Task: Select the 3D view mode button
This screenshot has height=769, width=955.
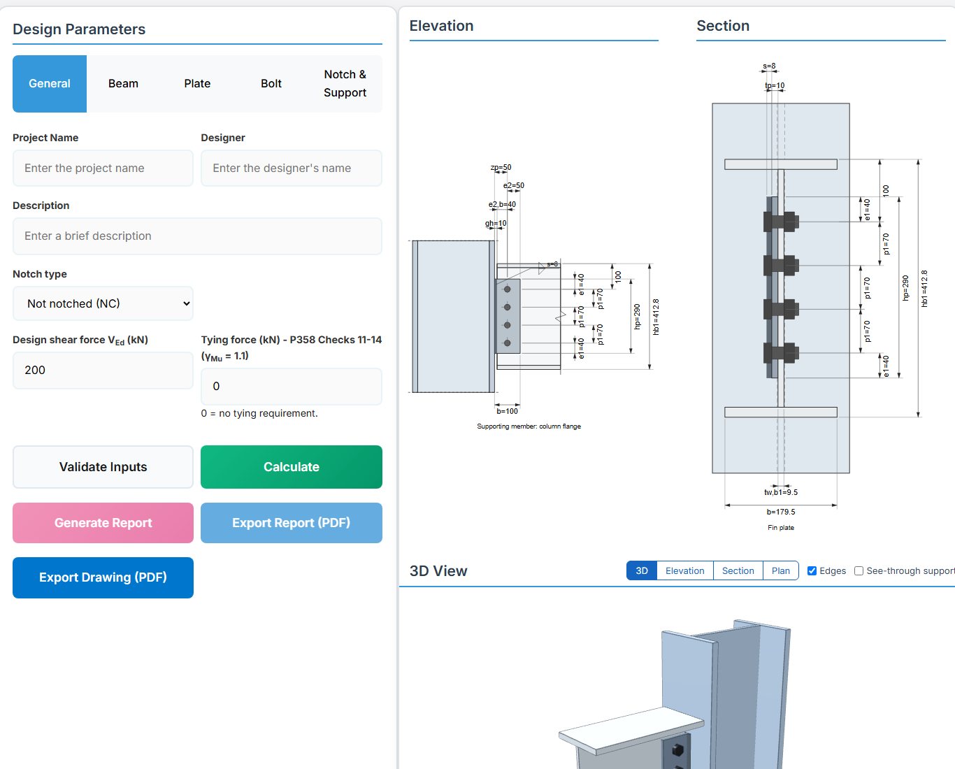Action: coord(642,571)
